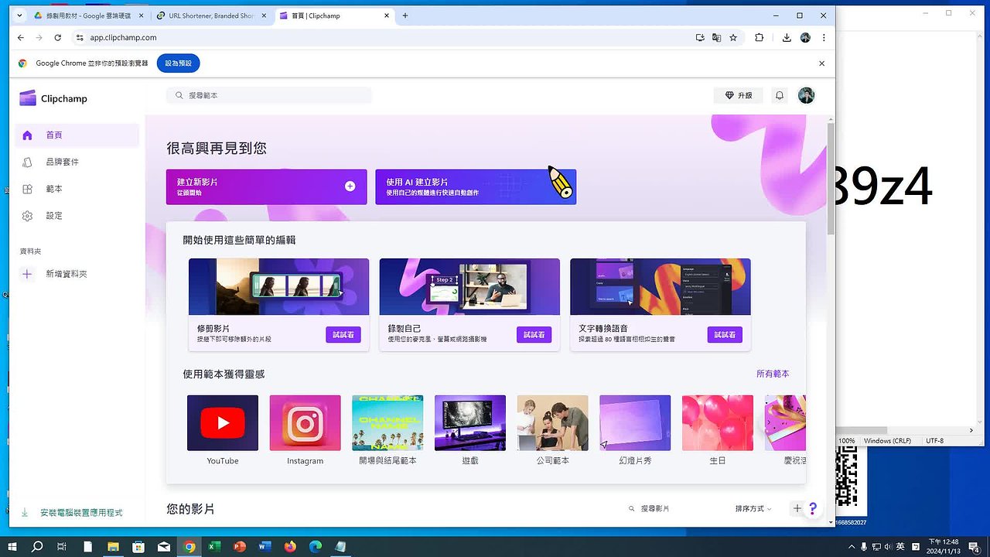Open the help question mark button
The height and width of the screenshot is (557, 990).
tap(813, 508)
